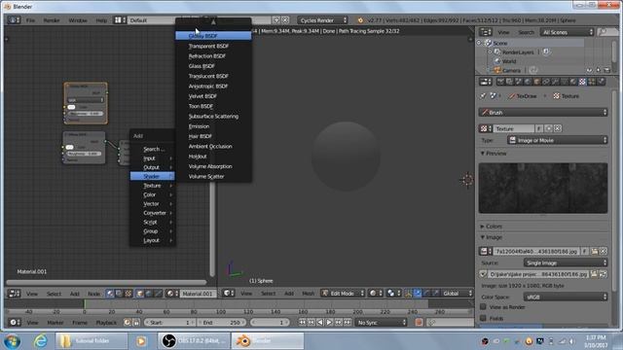Screen dimensions: 623x350
Task: Click the 3D view editor type icon
Action: tap(229, 294)
